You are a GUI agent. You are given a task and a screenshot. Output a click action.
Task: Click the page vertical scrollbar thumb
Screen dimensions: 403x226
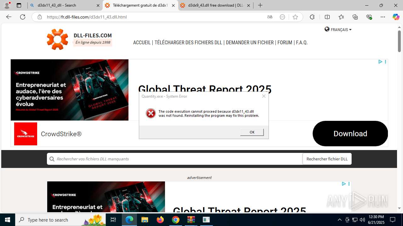click(x=399, y=41)
